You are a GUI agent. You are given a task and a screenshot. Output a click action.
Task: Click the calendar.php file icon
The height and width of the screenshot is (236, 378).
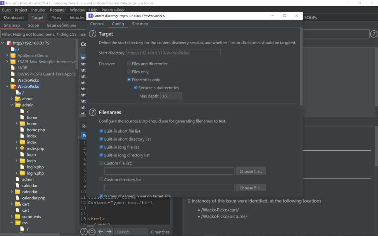coord(18,198)
